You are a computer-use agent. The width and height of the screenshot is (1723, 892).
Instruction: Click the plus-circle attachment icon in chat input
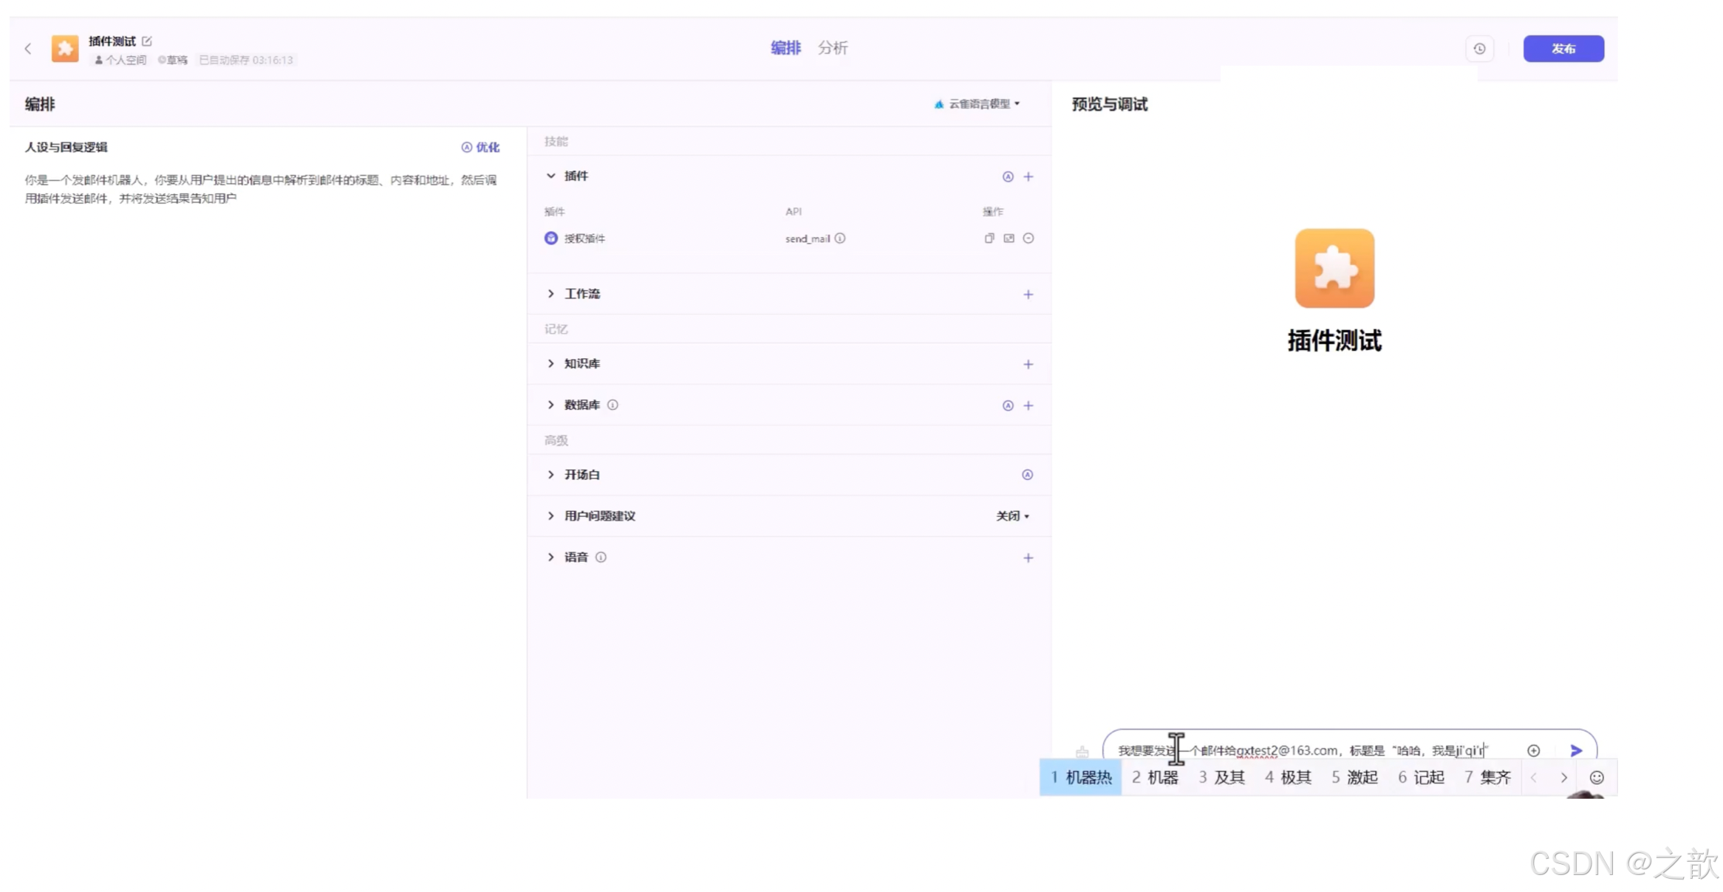[x=1533, y=750]
